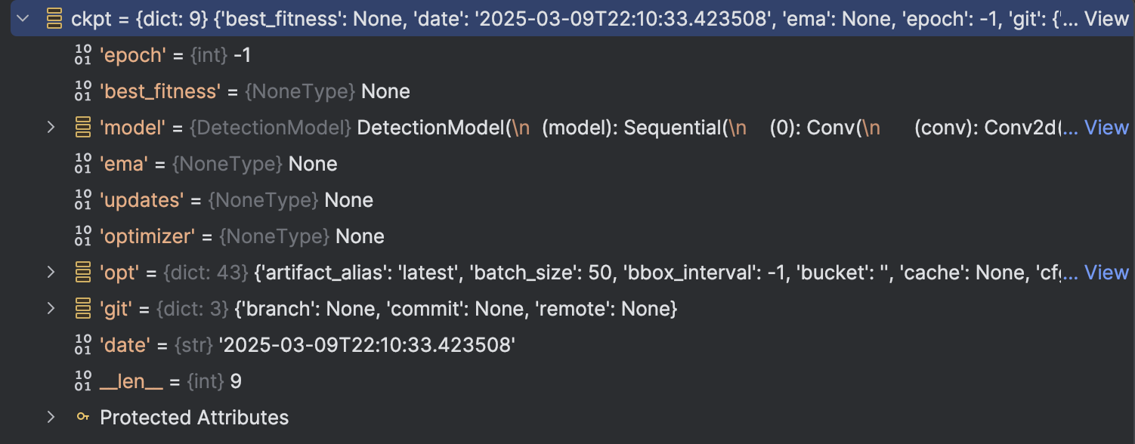1135x444 pixels.
Task: Click the key icon for Protected Attributes
Action: [83, 418]
